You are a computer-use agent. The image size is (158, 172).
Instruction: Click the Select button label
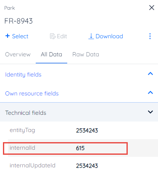pyautogui.click(x=20, y=36)
